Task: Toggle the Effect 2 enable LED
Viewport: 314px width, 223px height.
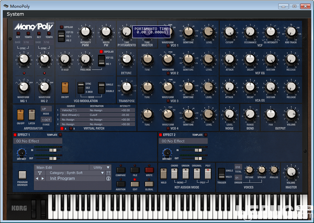Action: point(161,135)
